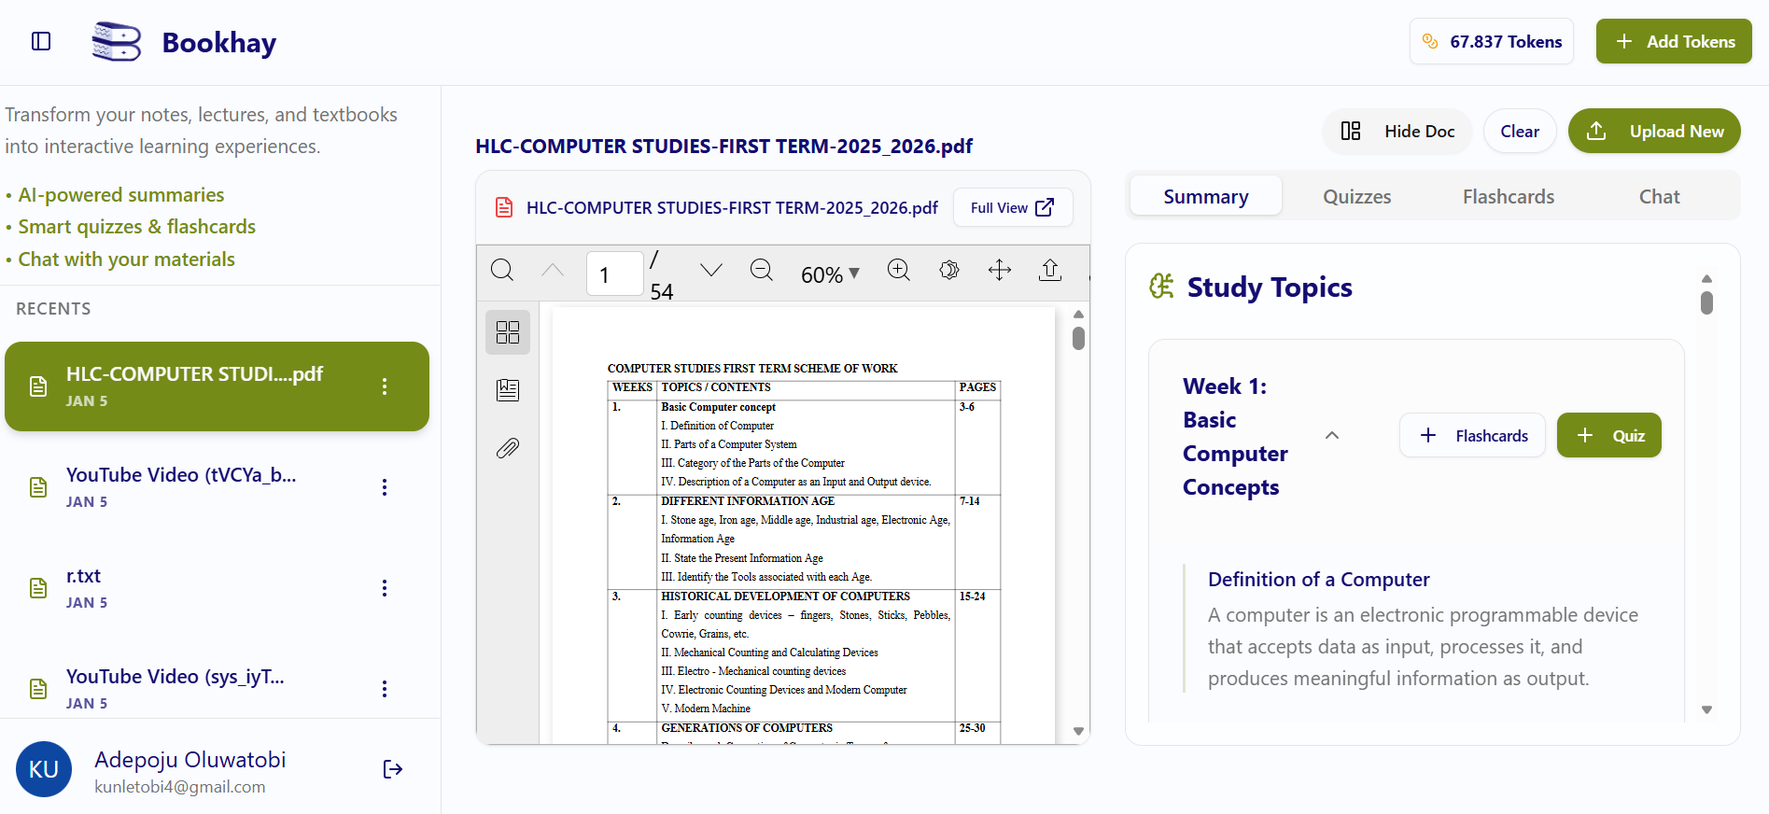1769x814 pixels.
Task: Open options menu for r.txt file
Action: click(x=385, y=588)
